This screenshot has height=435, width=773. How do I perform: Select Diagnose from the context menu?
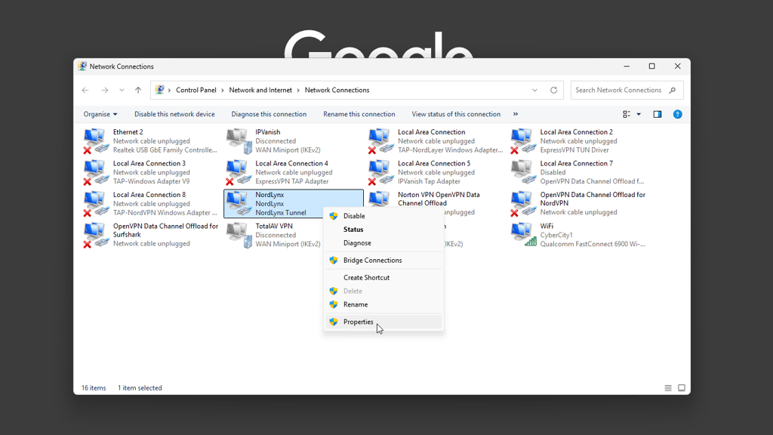[x=383, y=242]
